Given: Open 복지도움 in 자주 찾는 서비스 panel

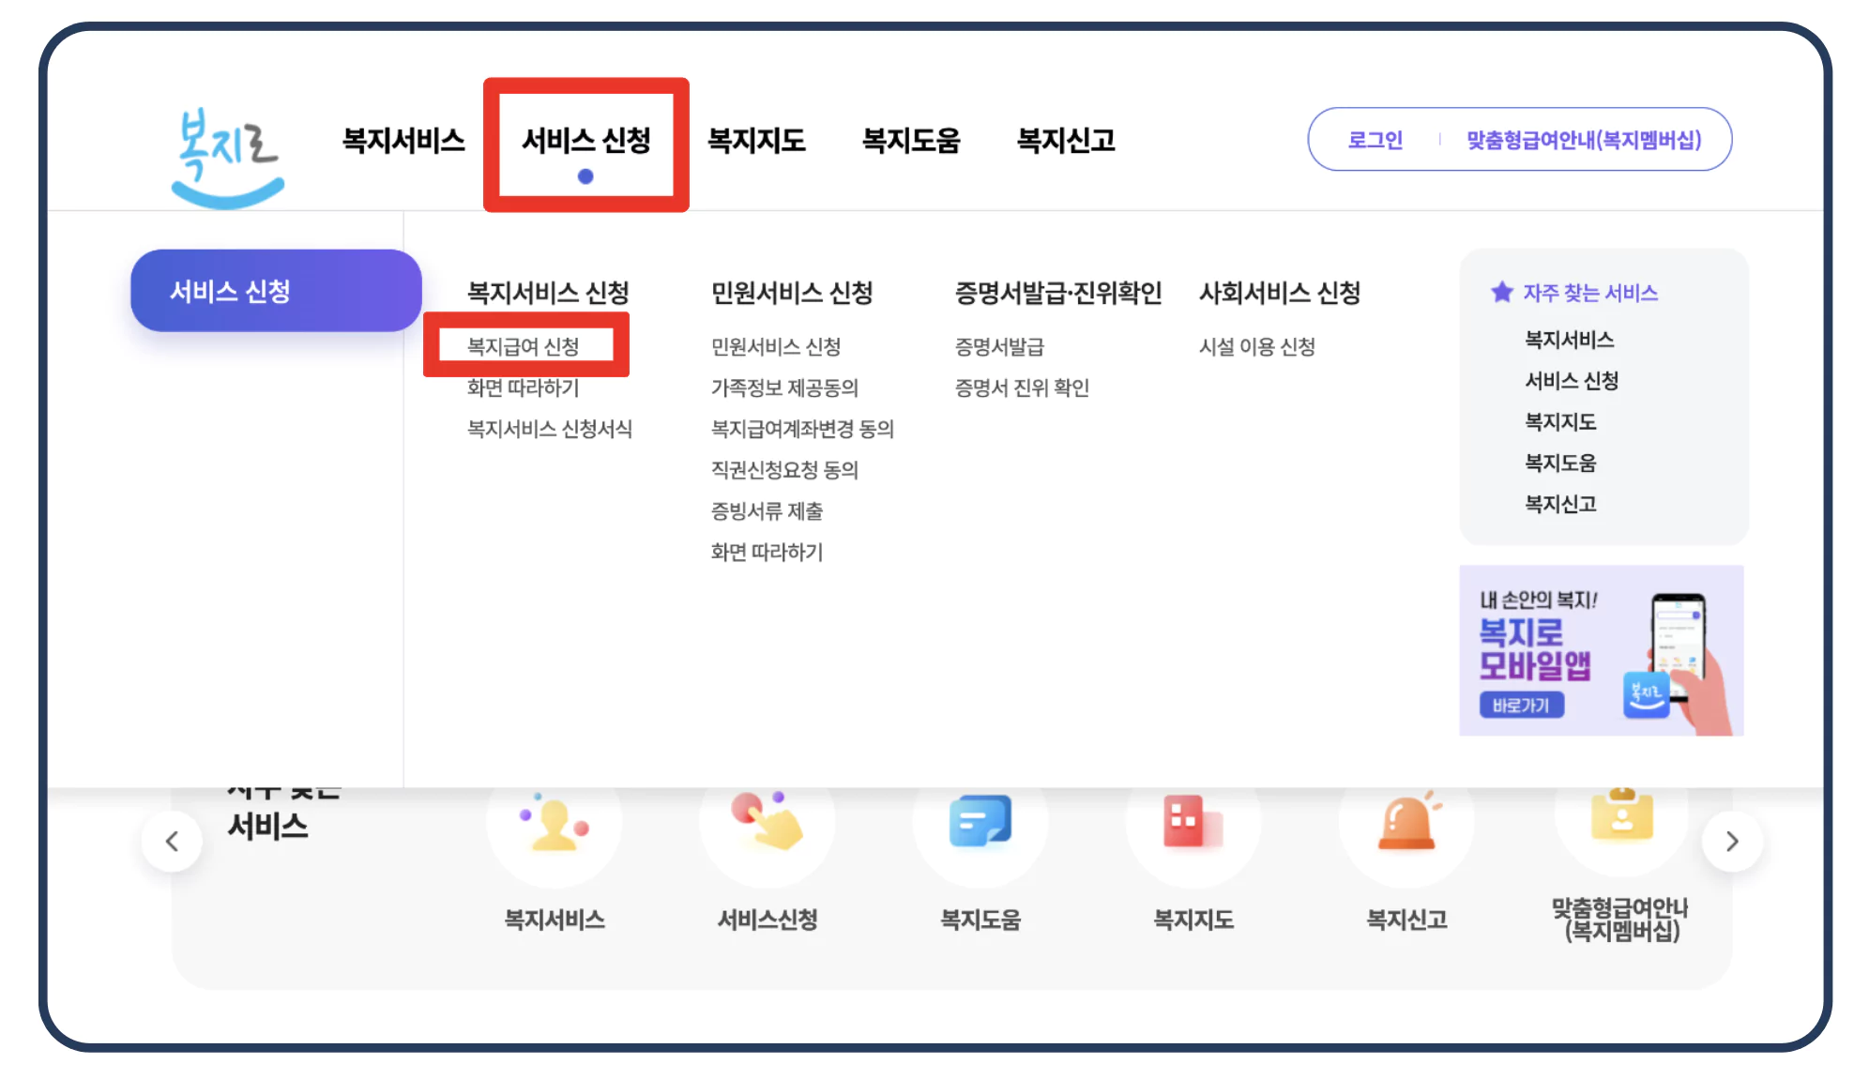Looking at the screenshot, I should click(x=1560, y=463).
